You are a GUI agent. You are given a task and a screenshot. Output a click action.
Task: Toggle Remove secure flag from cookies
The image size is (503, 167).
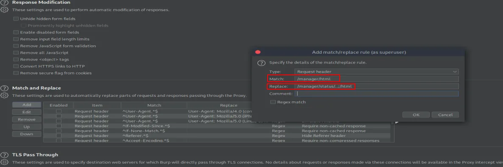pyautogui.click(x=16, y=73)
